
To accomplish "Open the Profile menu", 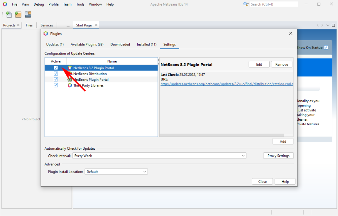I will [x=53, y=4].
